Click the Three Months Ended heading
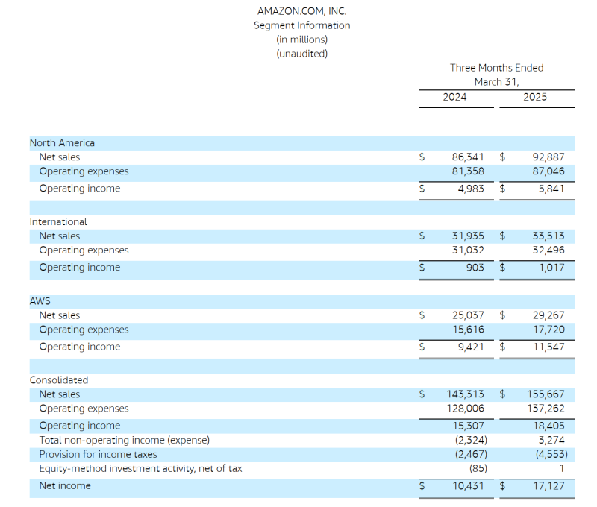This screenshot has height=507, width=597. [x=496, y=68]
